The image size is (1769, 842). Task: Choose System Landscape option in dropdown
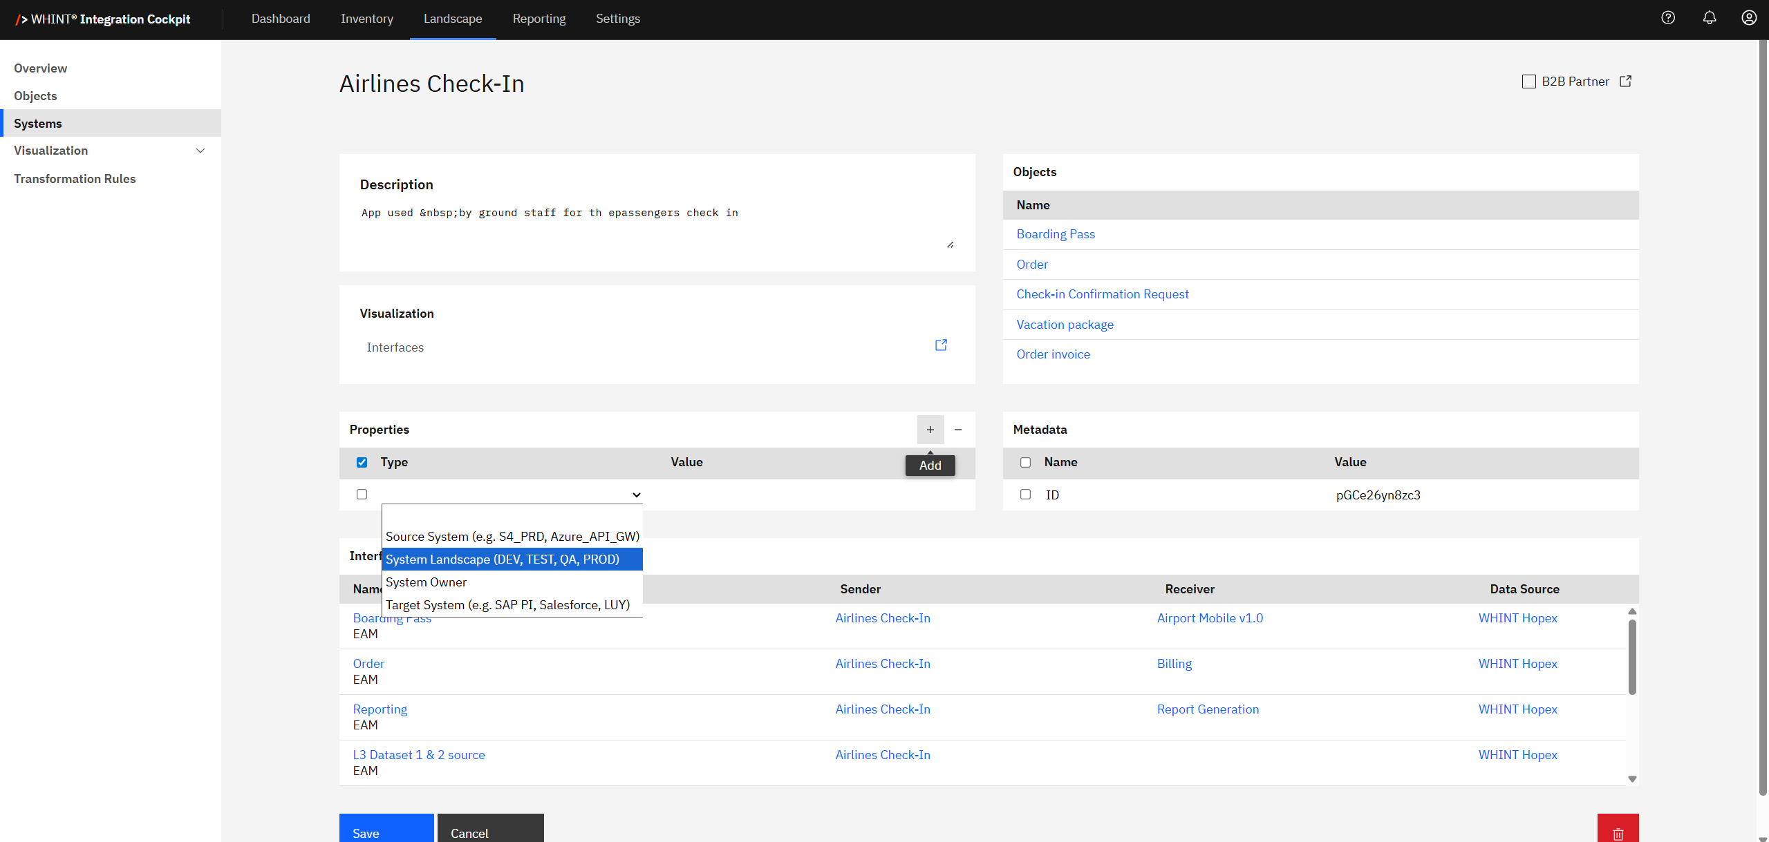point(512,559)
